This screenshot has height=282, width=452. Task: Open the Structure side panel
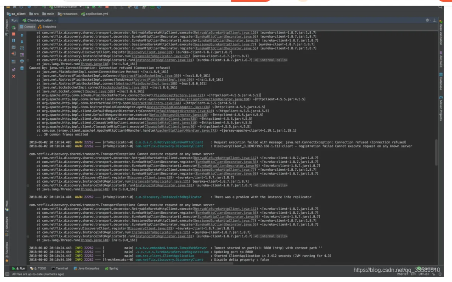coord(7,227)
